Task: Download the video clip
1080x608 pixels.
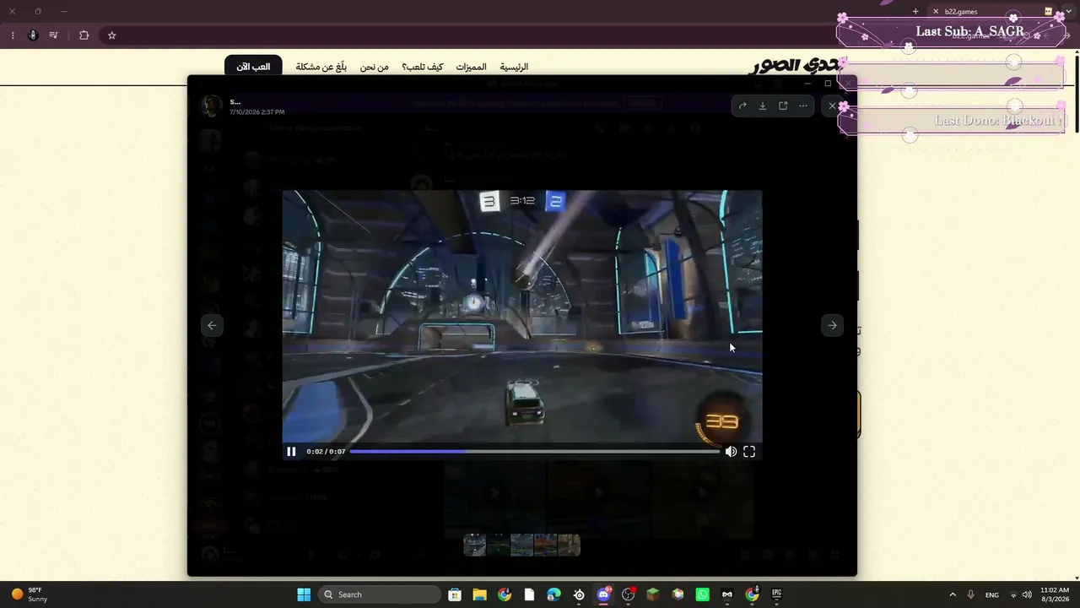Action: [x=763, y=106]
